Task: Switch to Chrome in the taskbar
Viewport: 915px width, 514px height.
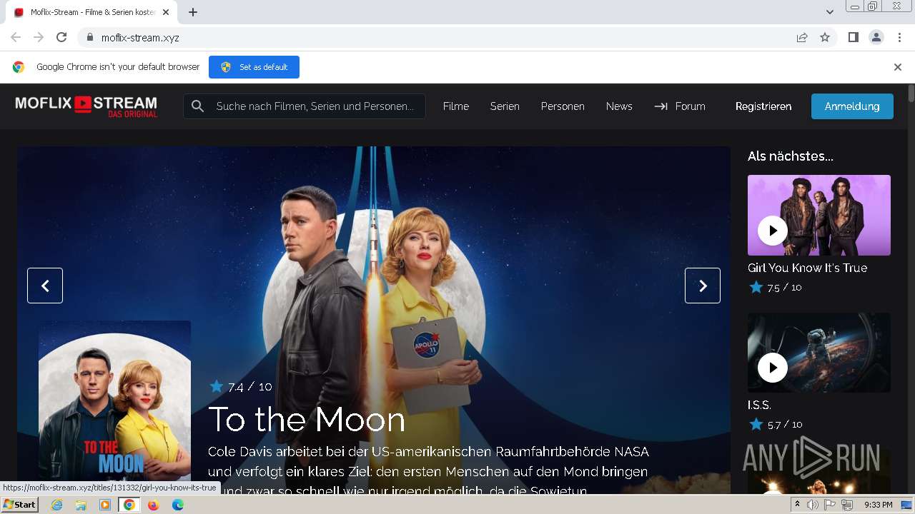Action: pyautogui.click(x=129, y=505)
